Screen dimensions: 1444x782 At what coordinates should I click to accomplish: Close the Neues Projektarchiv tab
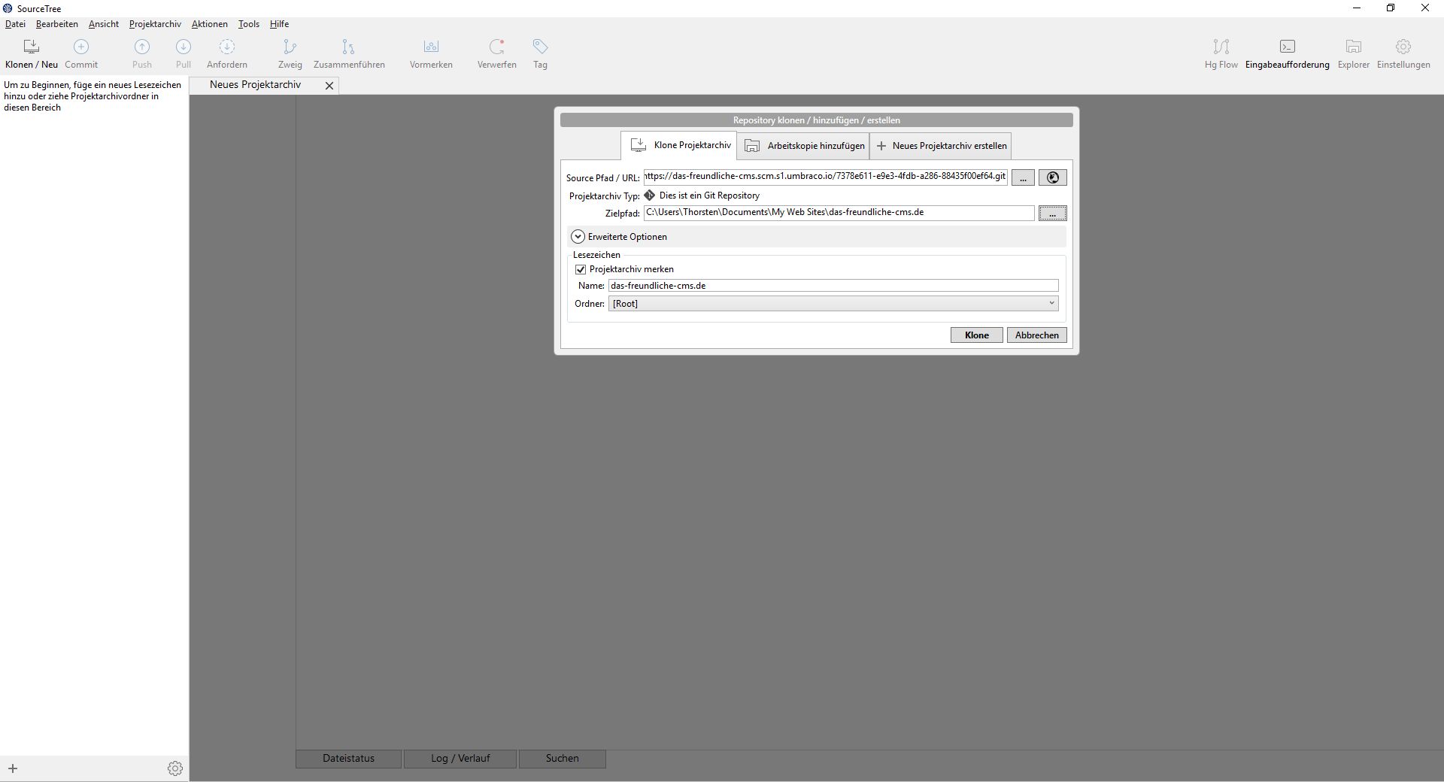click(329, 86)
